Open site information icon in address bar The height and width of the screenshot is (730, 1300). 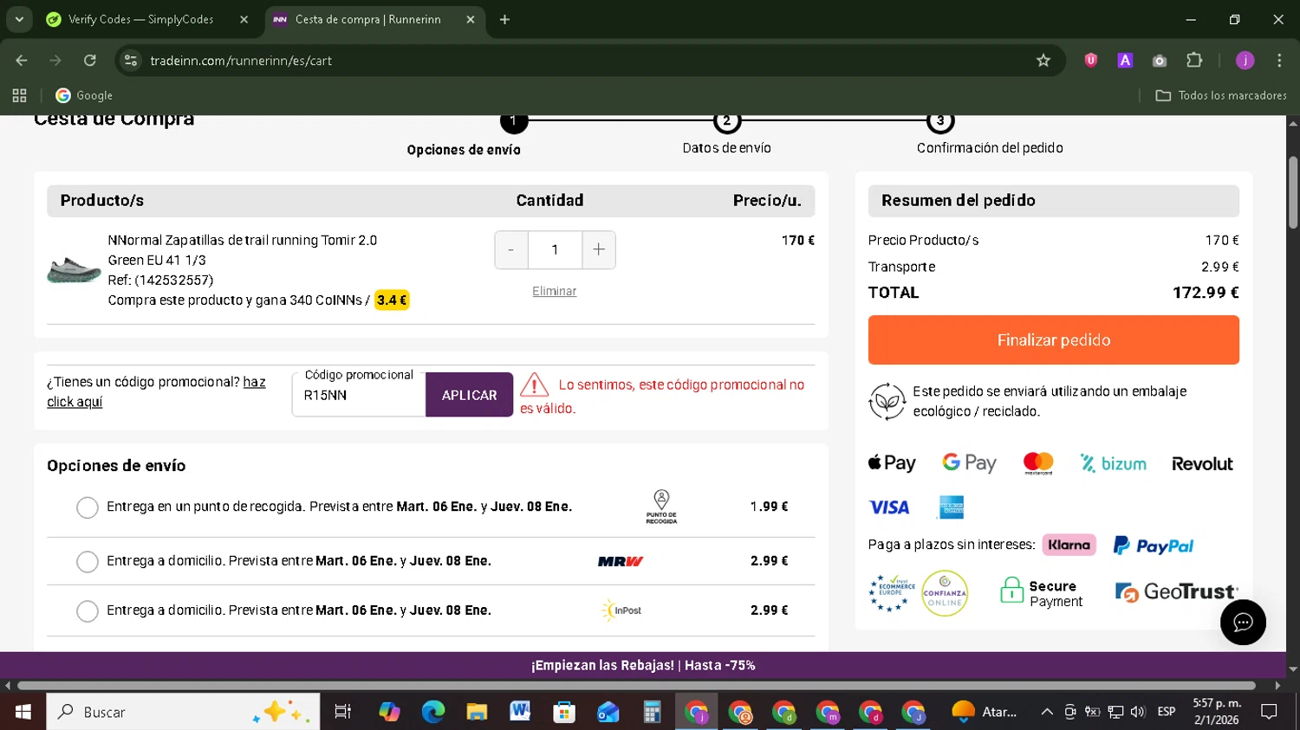[131, 61]
